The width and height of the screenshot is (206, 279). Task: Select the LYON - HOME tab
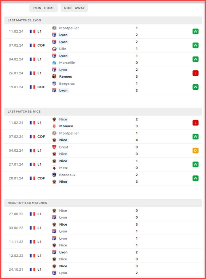click(43, 8)
